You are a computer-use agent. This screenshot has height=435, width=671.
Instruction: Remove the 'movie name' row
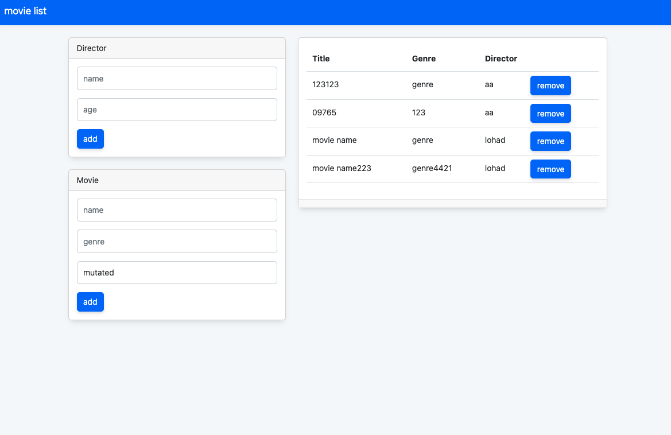[x=550, y=141]
